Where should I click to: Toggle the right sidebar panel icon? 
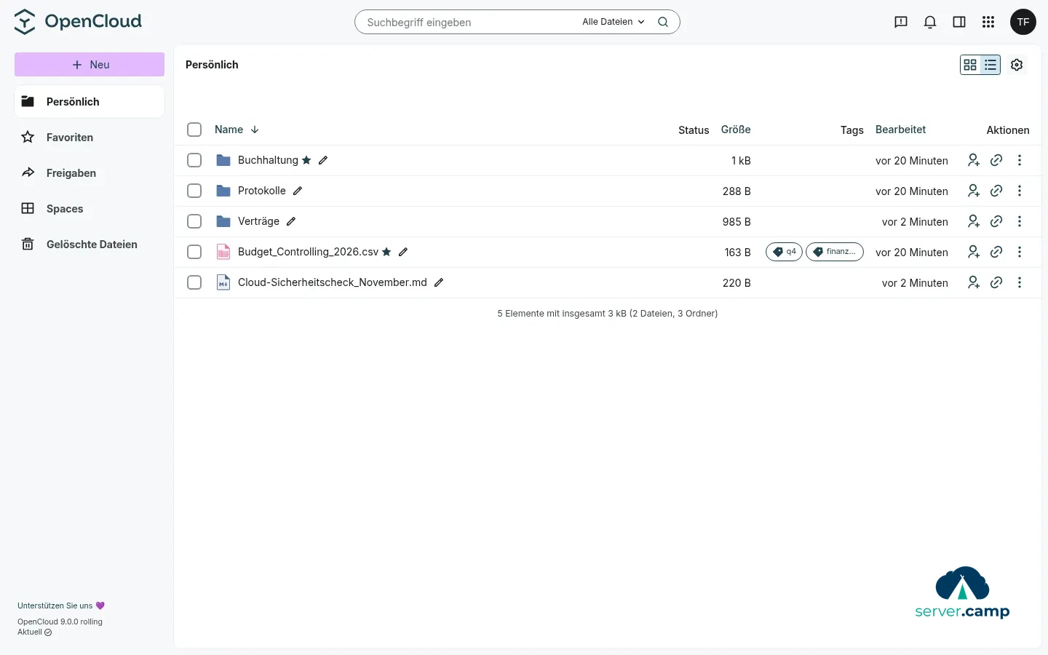click(x=959, y=22)
